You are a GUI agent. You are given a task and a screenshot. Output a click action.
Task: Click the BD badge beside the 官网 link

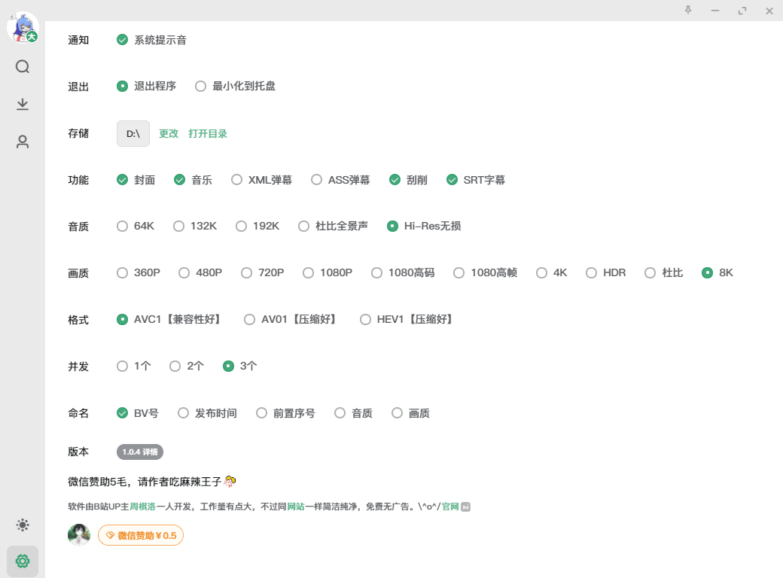click(465, 507)
